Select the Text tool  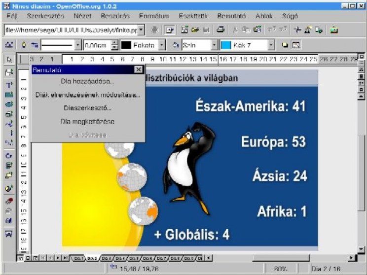click(x=9, y=85)
